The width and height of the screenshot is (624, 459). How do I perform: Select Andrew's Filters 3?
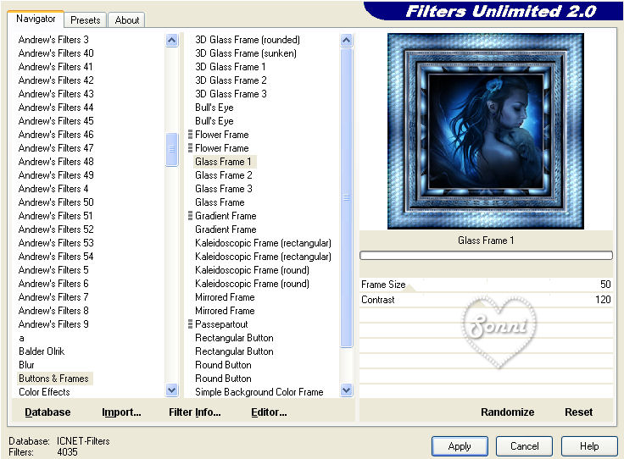pos(53,40)
